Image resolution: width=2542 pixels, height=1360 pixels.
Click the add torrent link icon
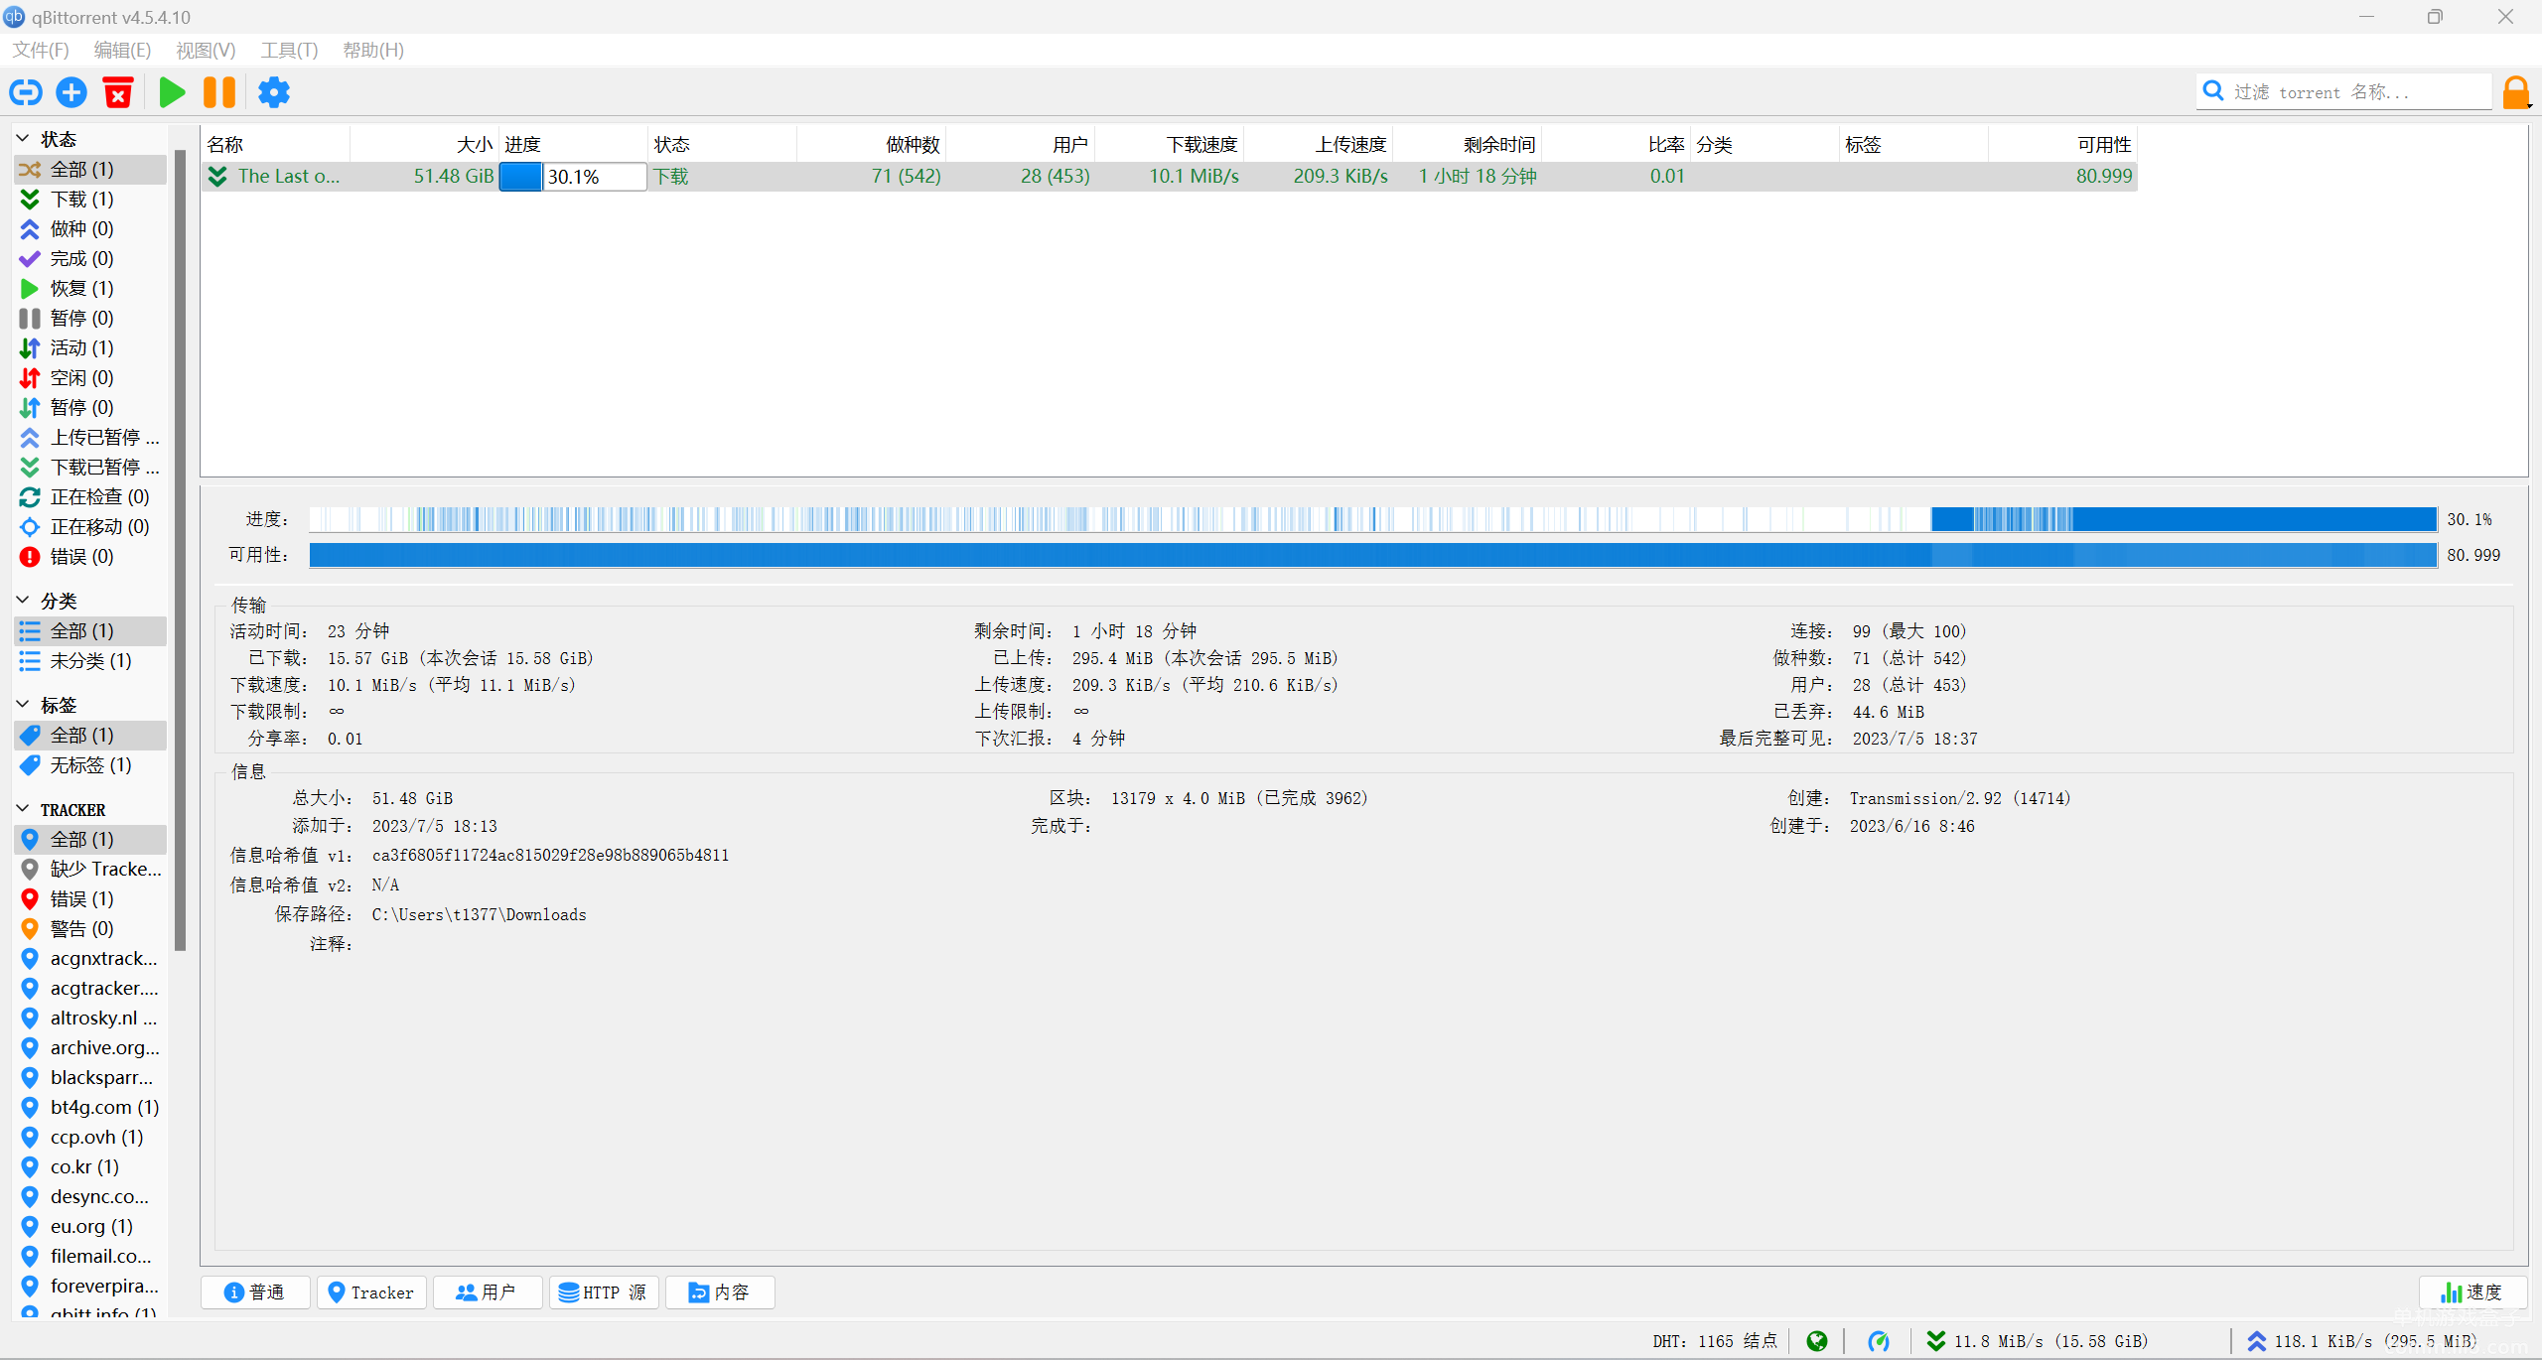tap(26, 92)
